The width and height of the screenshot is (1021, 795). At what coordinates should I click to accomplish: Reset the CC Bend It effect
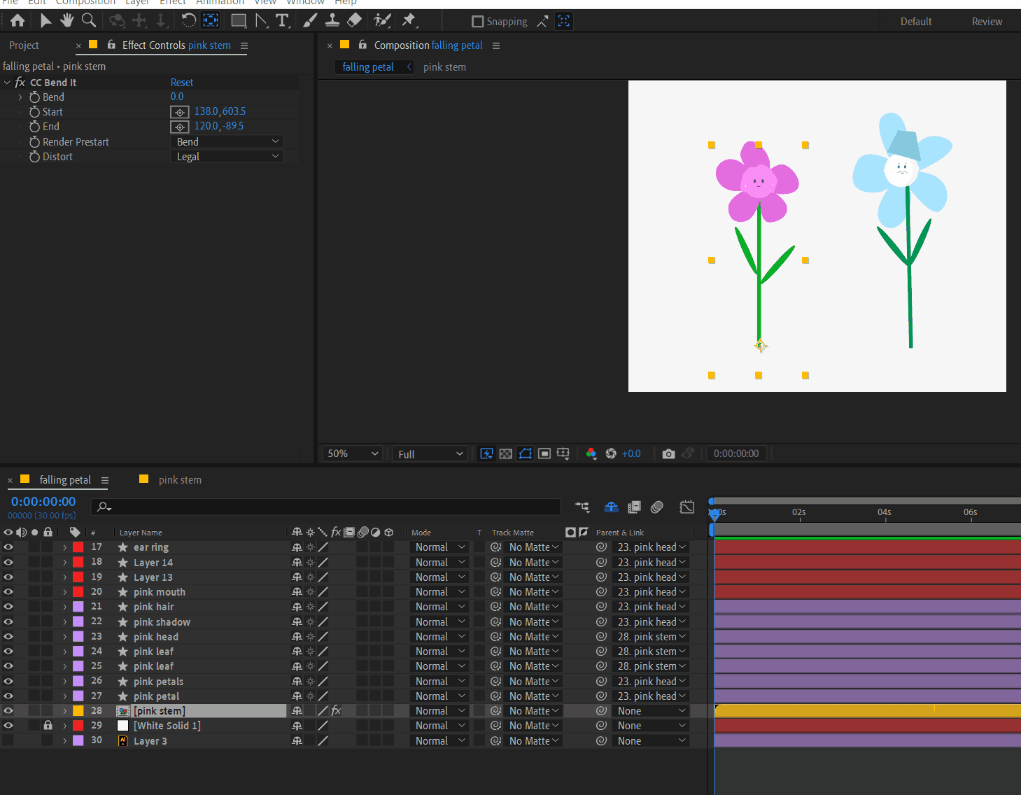pos(182,83)
